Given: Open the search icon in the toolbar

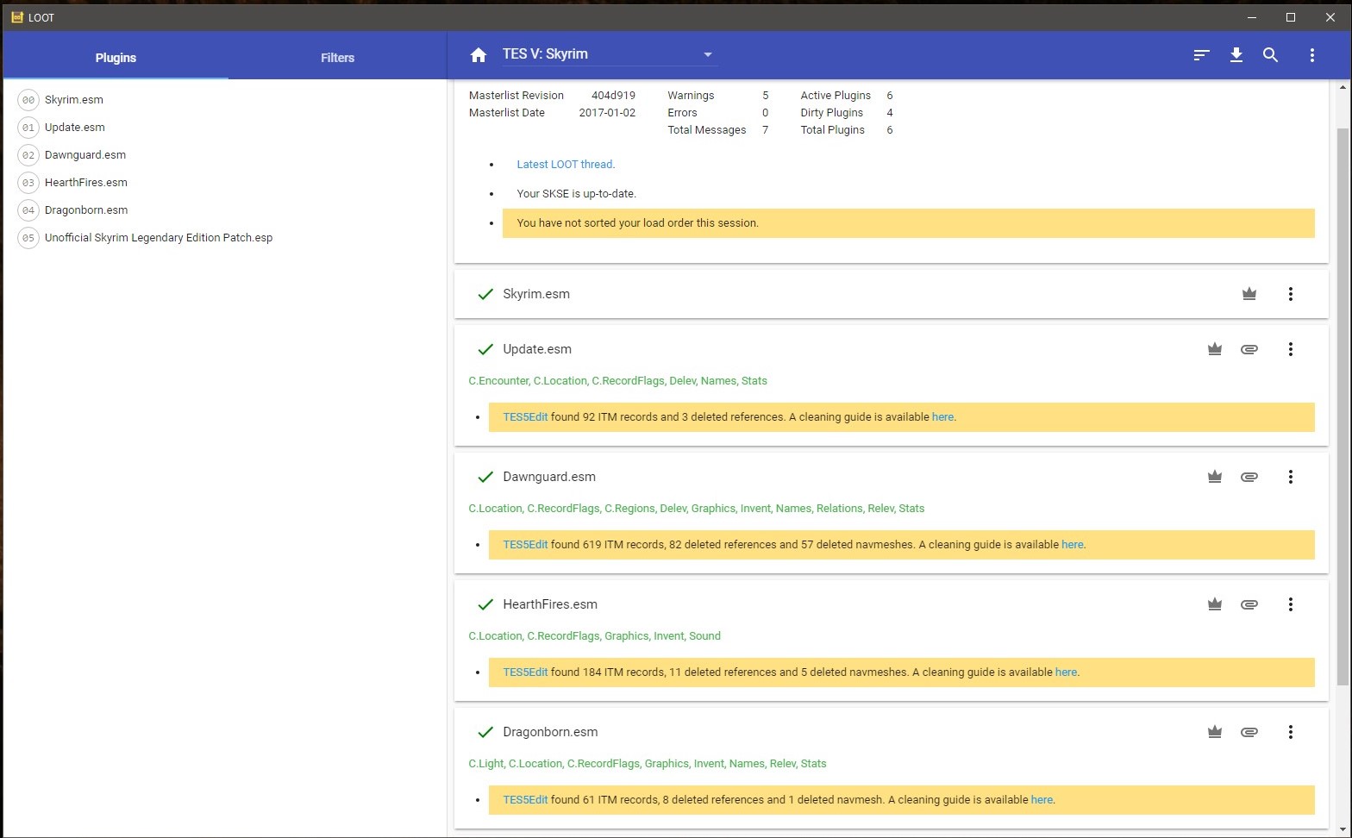Looking at the screenshot, I should (x=1270, y=55).
